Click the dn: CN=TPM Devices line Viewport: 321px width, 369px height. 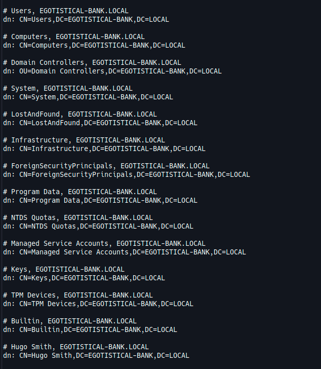(x=98, y=304)
